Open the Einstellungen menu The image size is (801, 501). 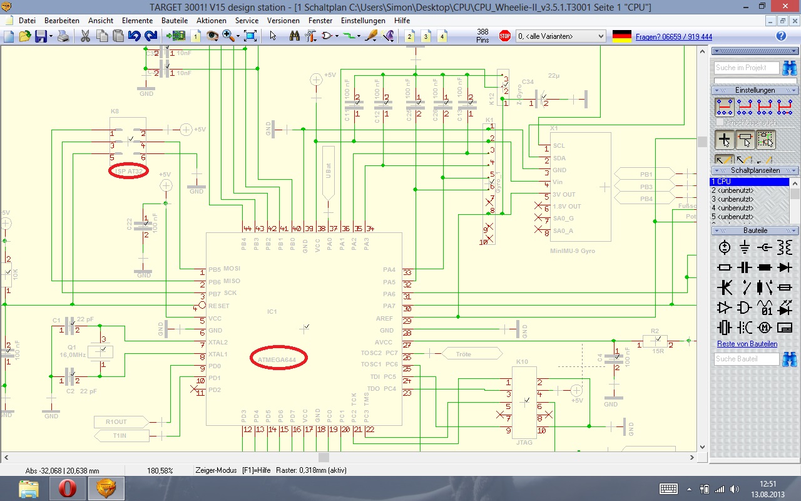pos(364,21)
